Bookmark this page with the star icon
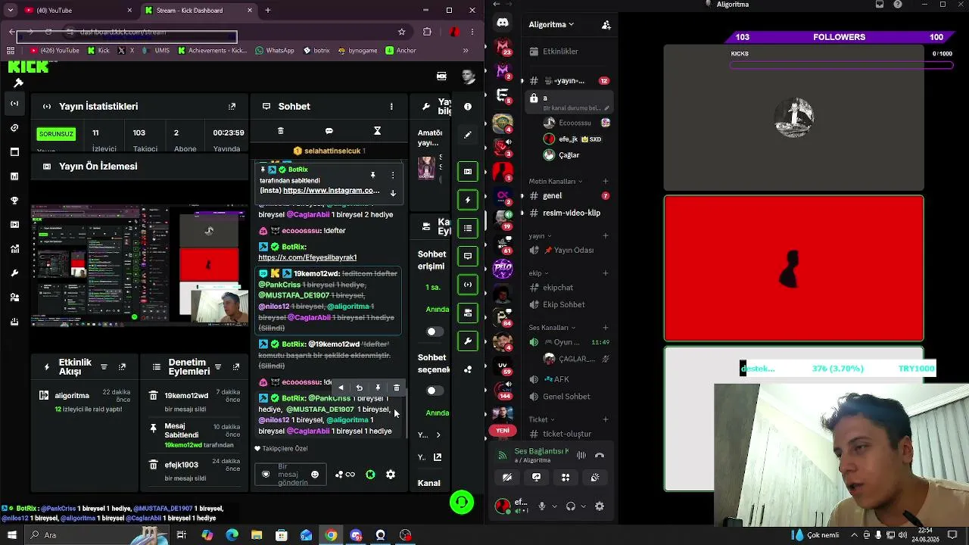Viewport: 969px width, 545px height. (x=401, y=32)
